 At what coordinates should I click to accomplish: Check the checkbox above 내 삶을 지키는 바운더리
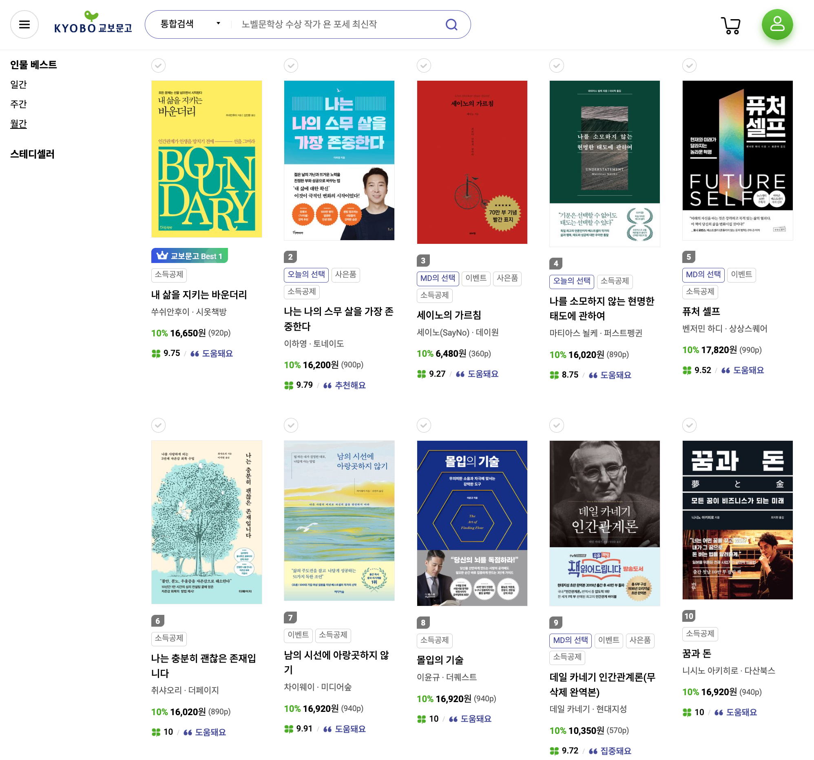tap(159, 65)
